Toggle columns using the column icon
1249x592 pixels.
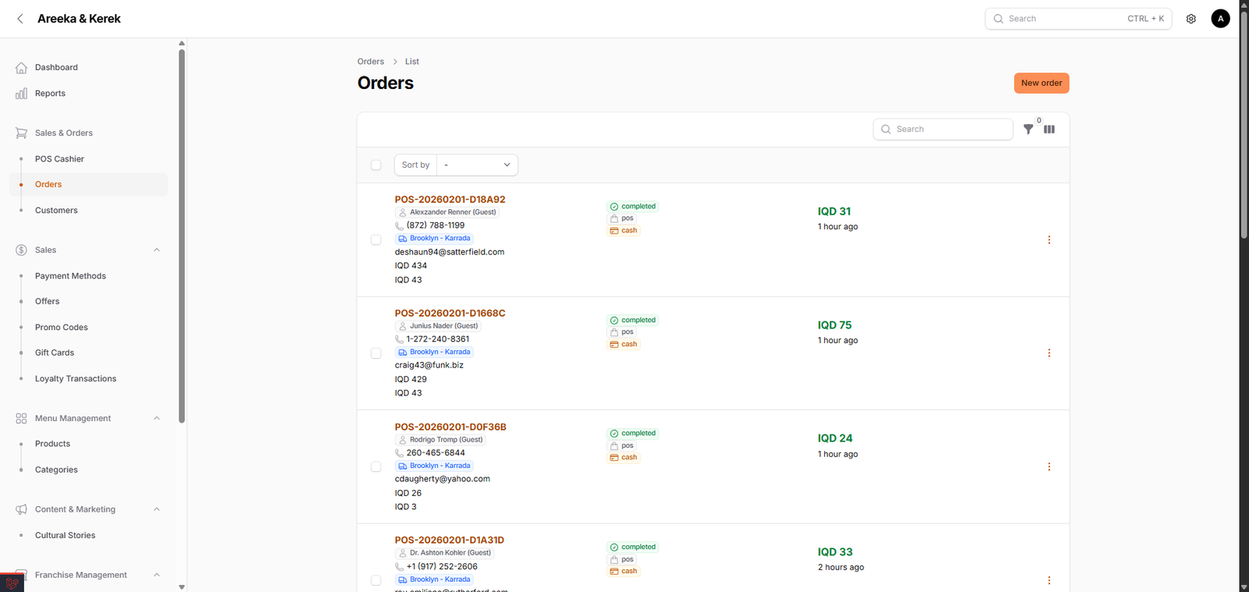[x=1049, y=129]
